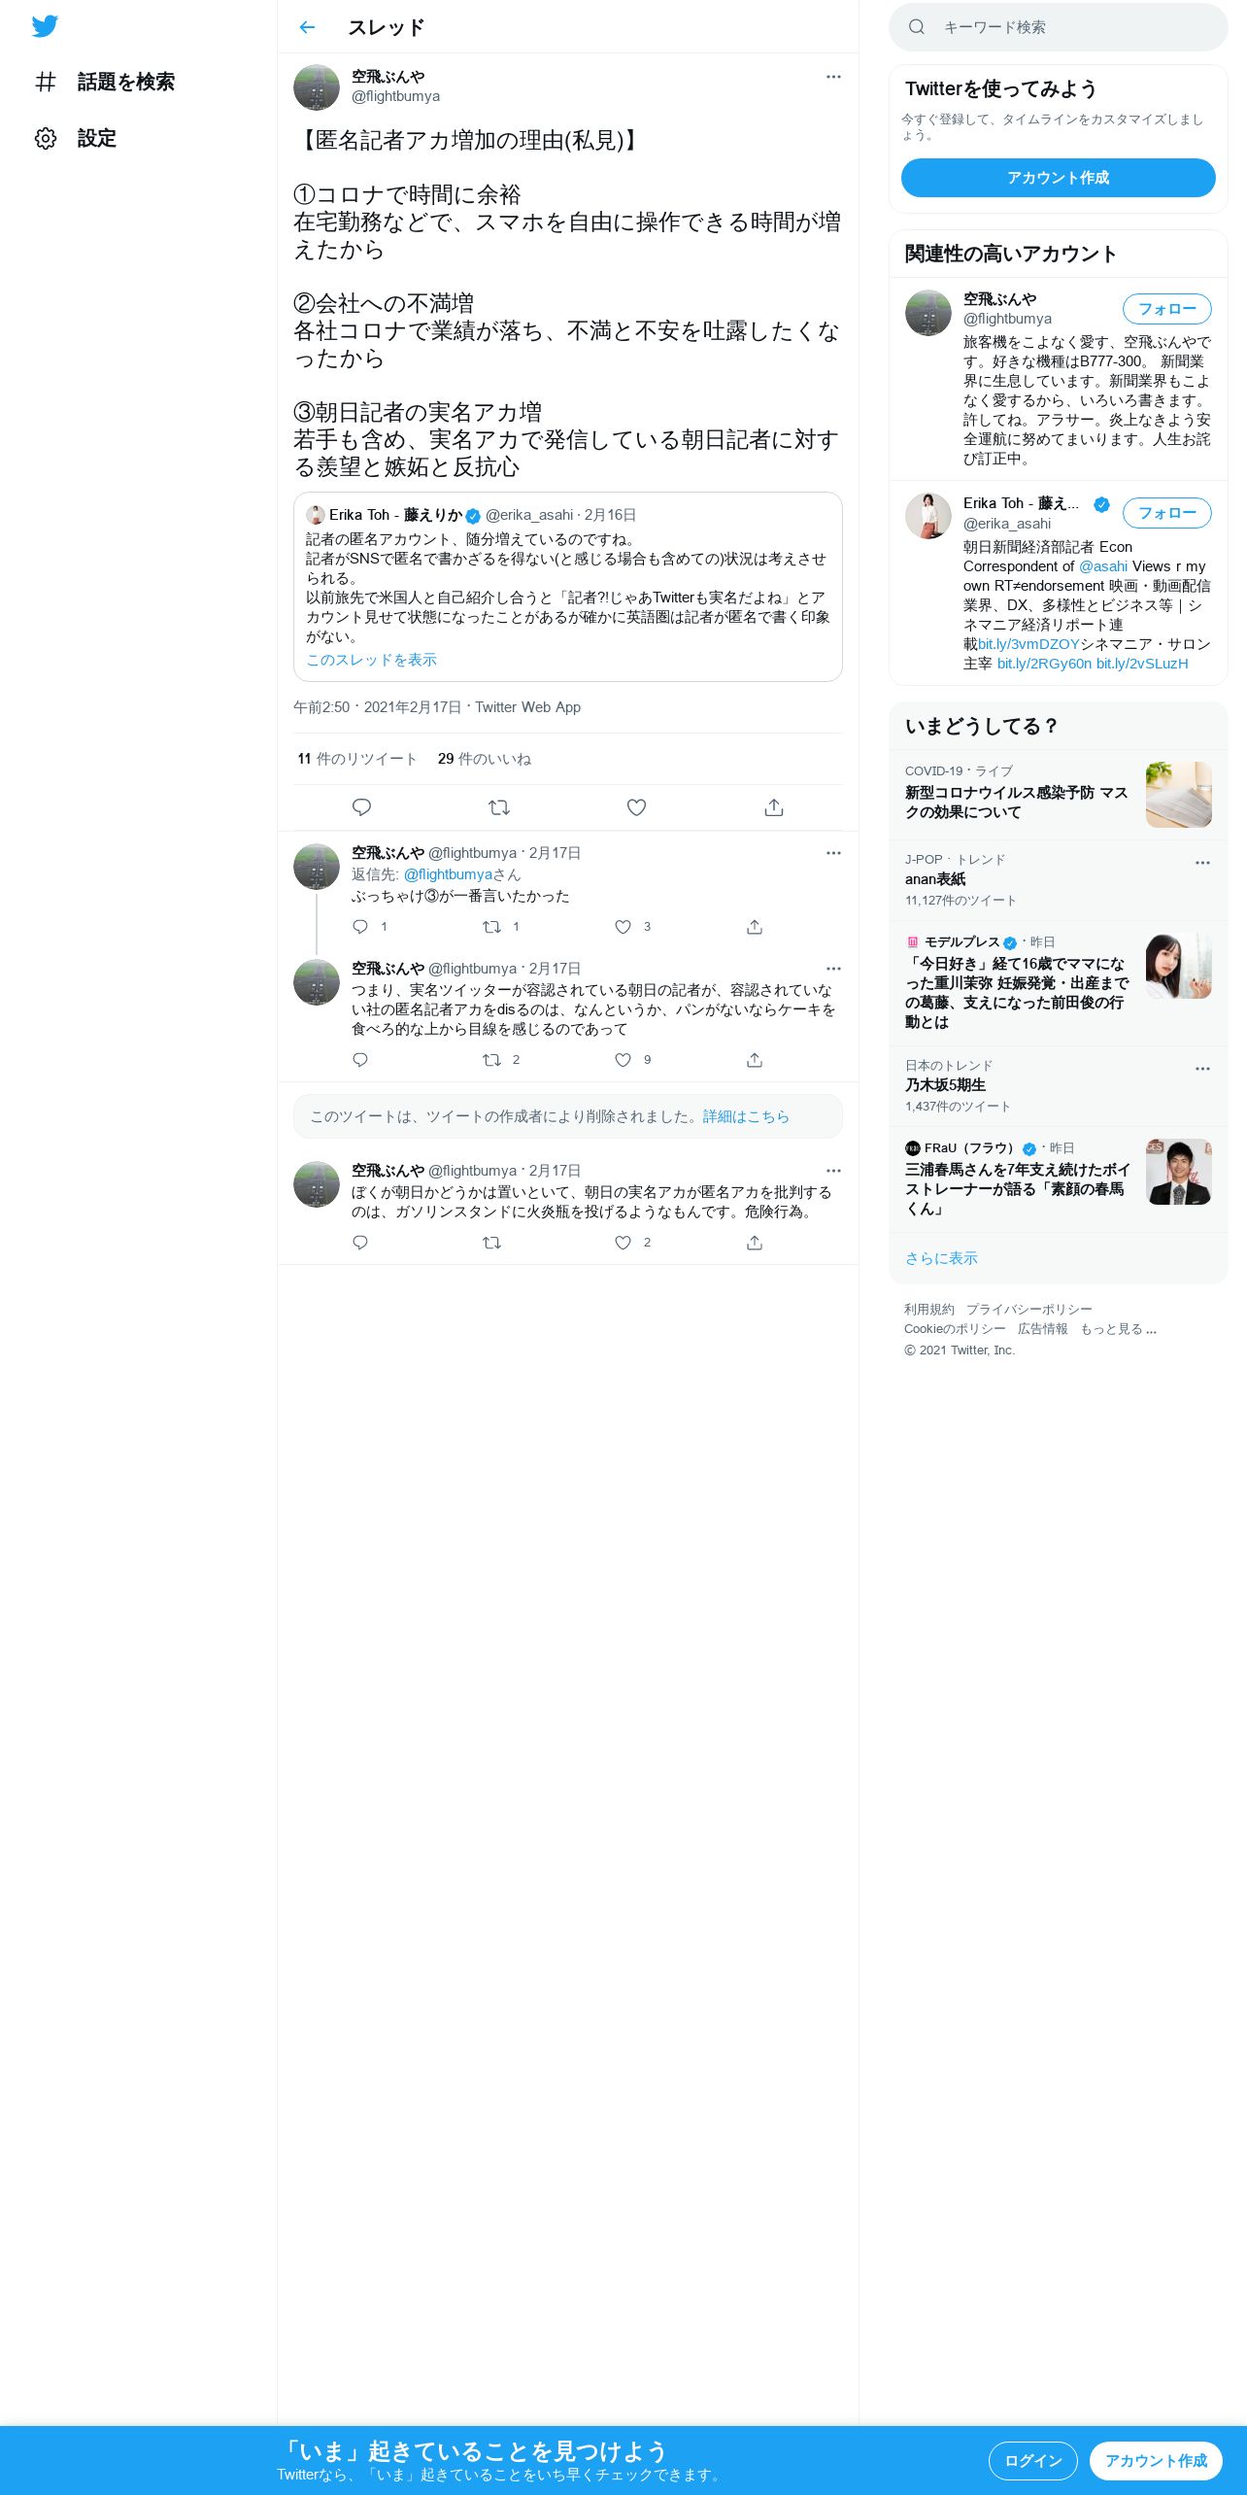
Task: Open Cookieのポリシー footer link
Action: pyautogui.click(x=955, y=1329)
